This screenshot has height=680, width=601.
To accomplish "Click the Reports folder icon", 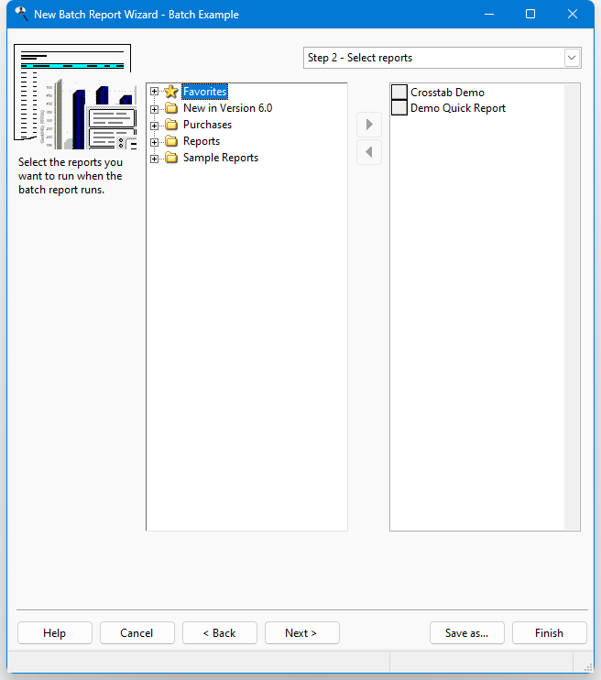I will click(170, 141).
